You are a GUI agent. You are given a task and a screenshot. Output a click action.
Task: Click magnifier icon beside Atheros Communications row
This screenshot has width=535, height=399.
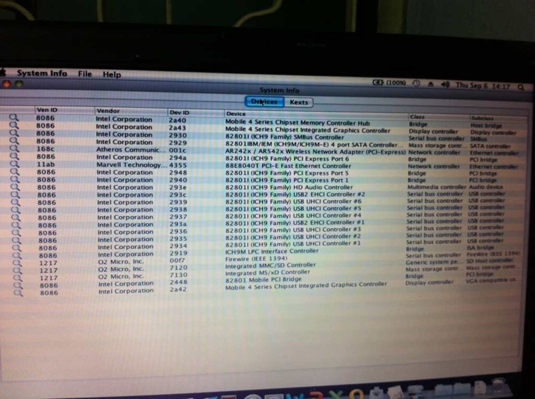[x=14, y=150]
